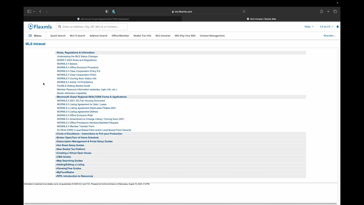Open MLS # Search menu item
Image resolution: width=364 pixels, height=205 pixels.
tap(77, 36)
